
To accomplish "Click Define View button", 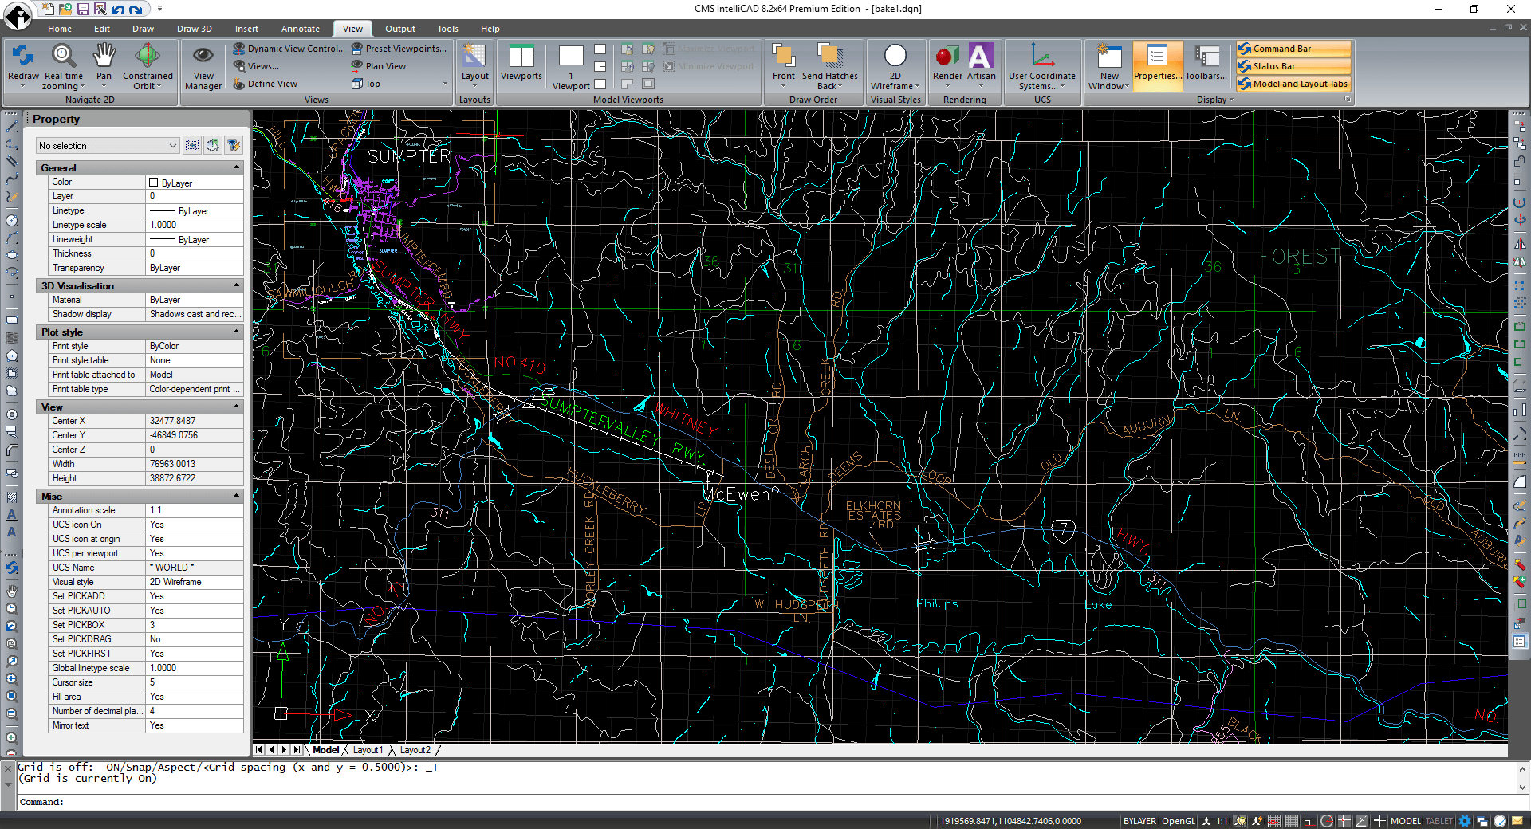I will [x=266, y=84].
